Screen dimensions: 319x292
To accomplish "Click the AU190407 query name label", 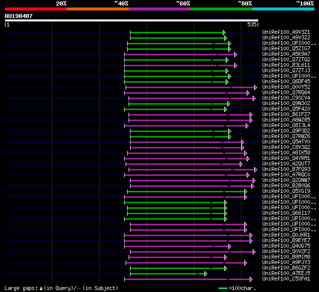I will [x=19, y=16].
